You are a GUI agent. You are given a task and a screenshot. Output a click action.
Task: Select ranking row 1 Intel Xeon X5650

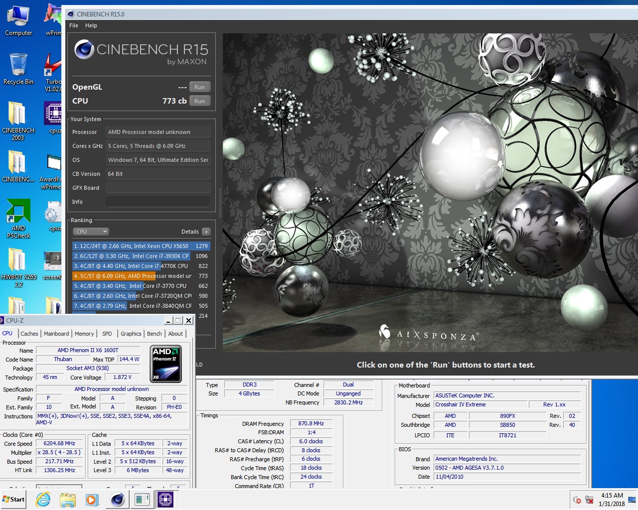pyautogui.click(x=141, y=246)
